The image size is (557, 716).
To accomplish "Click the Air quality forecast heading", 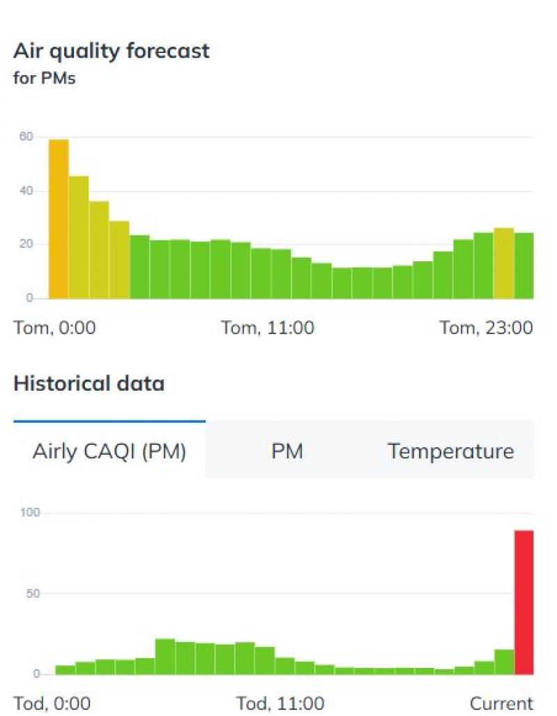I will [111, 50].
